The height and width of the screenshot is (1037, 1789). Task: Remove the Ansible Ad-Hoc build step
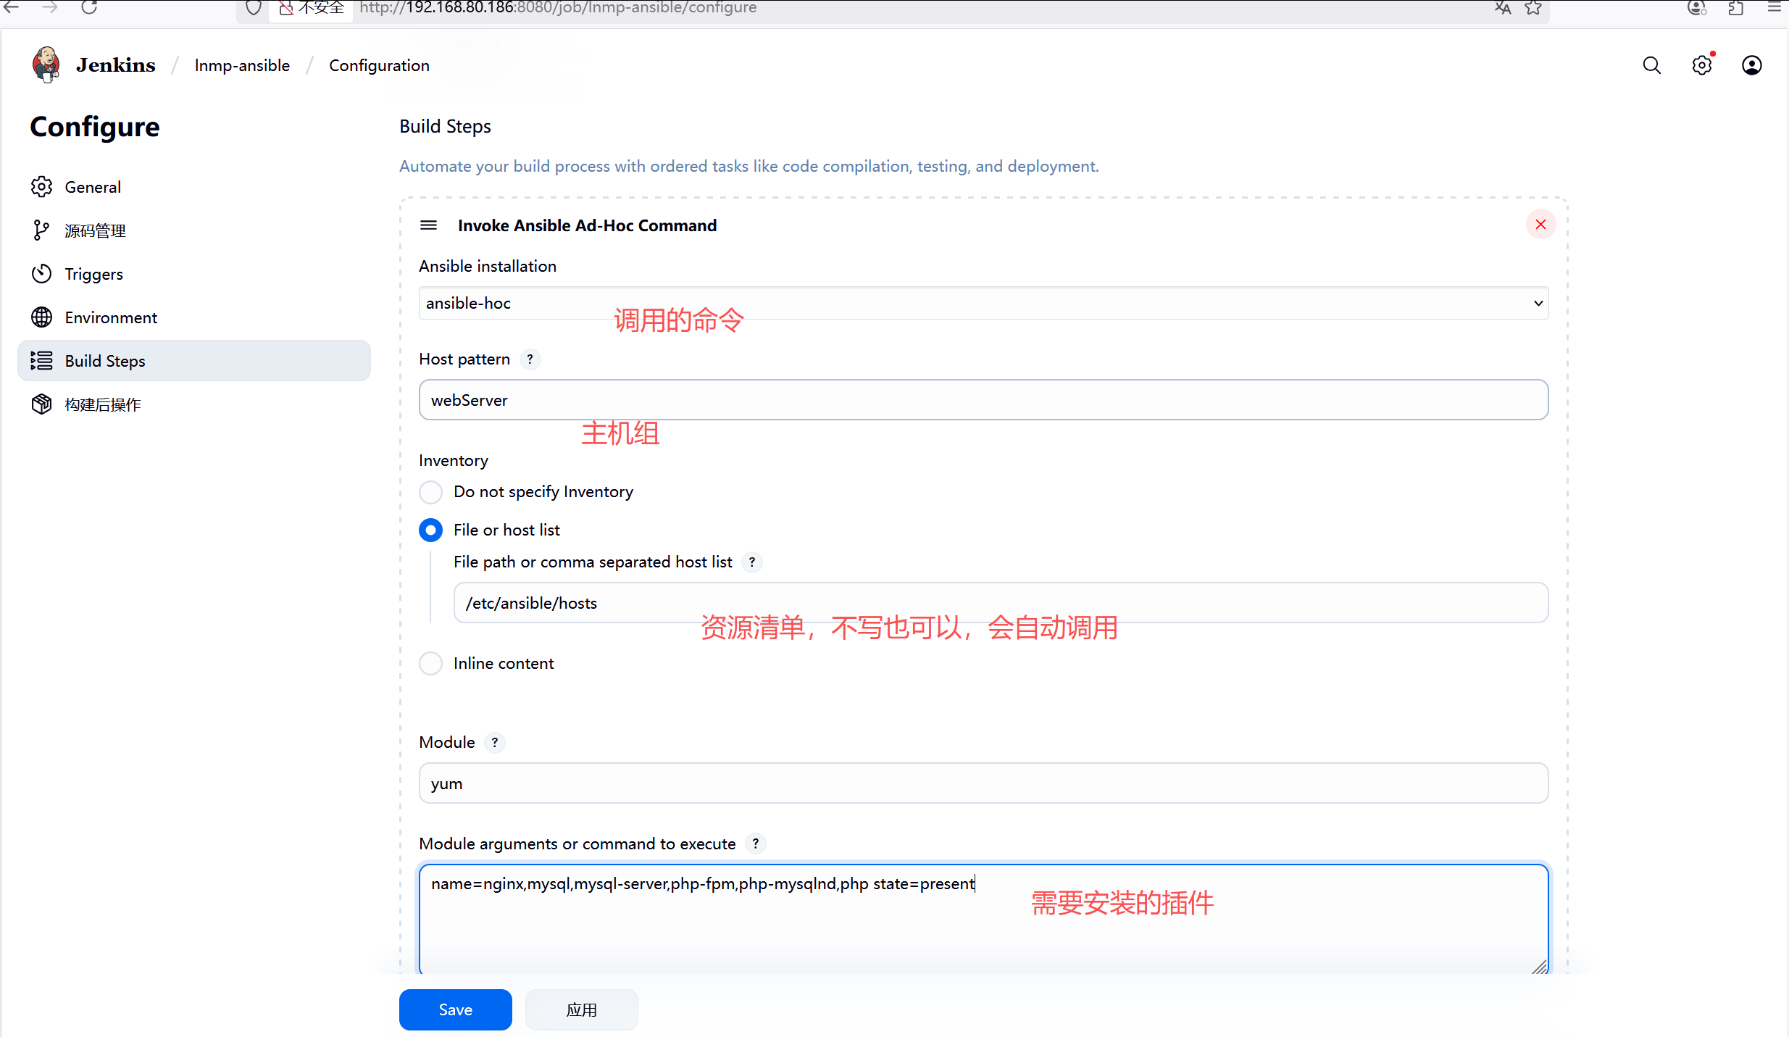point(1540,225)
